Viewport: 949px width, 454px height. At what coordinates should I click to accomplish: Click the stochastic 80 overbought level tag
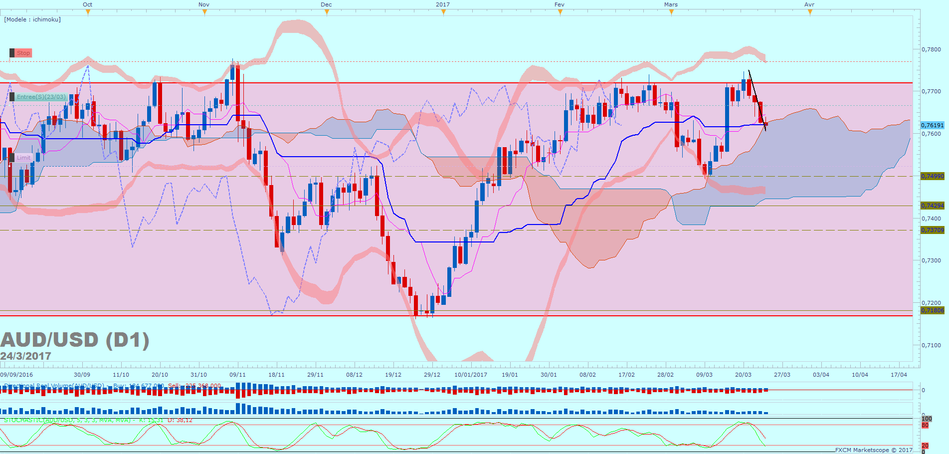click(x=925, y=425)
